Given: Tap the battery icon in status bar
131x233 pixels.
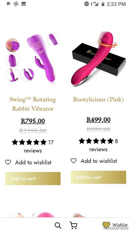Looking at the screenshot, I should [x=103, y=4].
